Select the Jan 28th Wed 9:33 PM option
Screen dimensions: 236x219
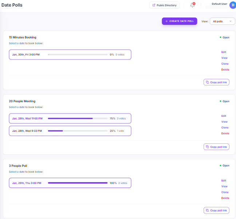70,131
